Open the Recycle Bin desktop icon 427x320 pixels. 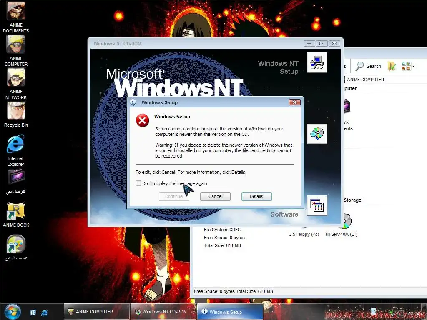(x=16, y=115)
